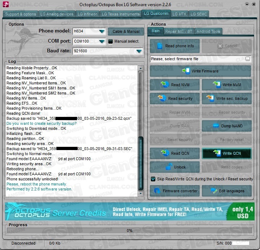260x250 pixels.
Task: Switch to LG Analog devices tab
Action: pos(57,14)
